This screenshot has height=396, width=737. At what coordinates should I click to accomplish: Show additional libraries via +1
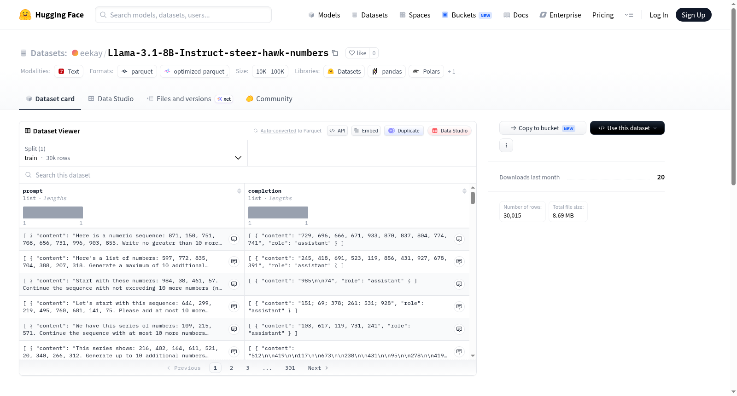tap(451, 71)
